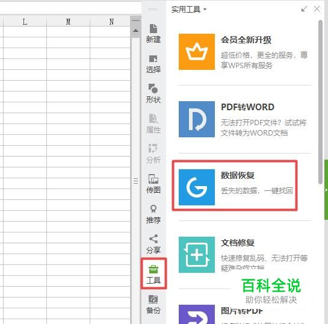Open the 推荐 (Recommend) sidebar icon
Screen dimensions: 328x324
click(x=153, y=214)
